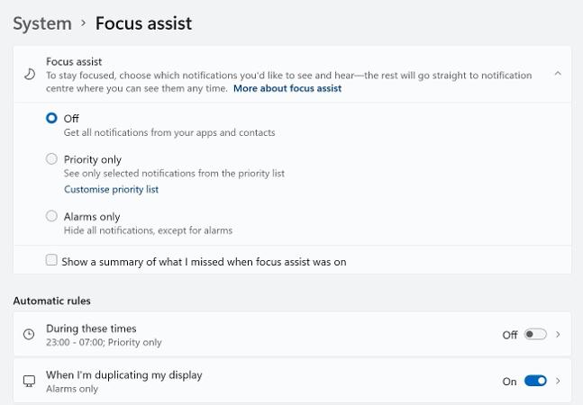Open duplicating my display rule chevron
Image resolution: width=583 pixels, height=405 pixels.
tap(558, 381)
